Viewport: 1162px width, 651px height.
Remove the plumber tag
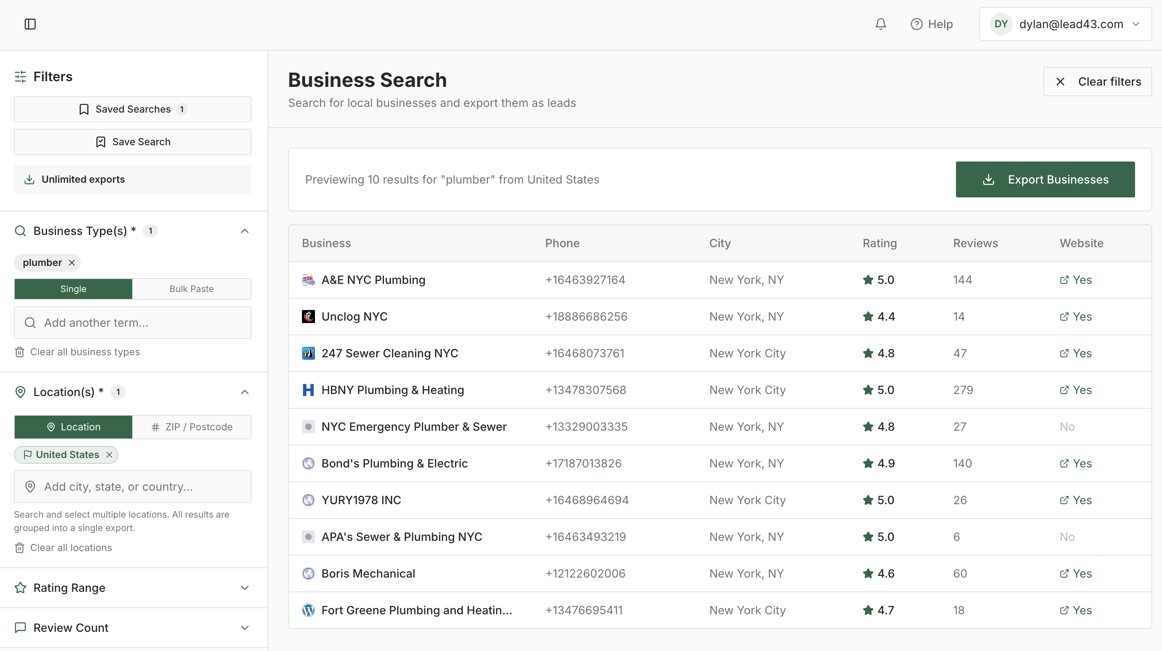(x=72, y=262)
